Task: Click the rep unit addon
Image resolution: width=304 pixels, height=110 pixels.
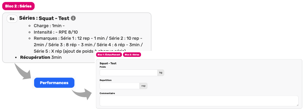Action: point(144,86)
